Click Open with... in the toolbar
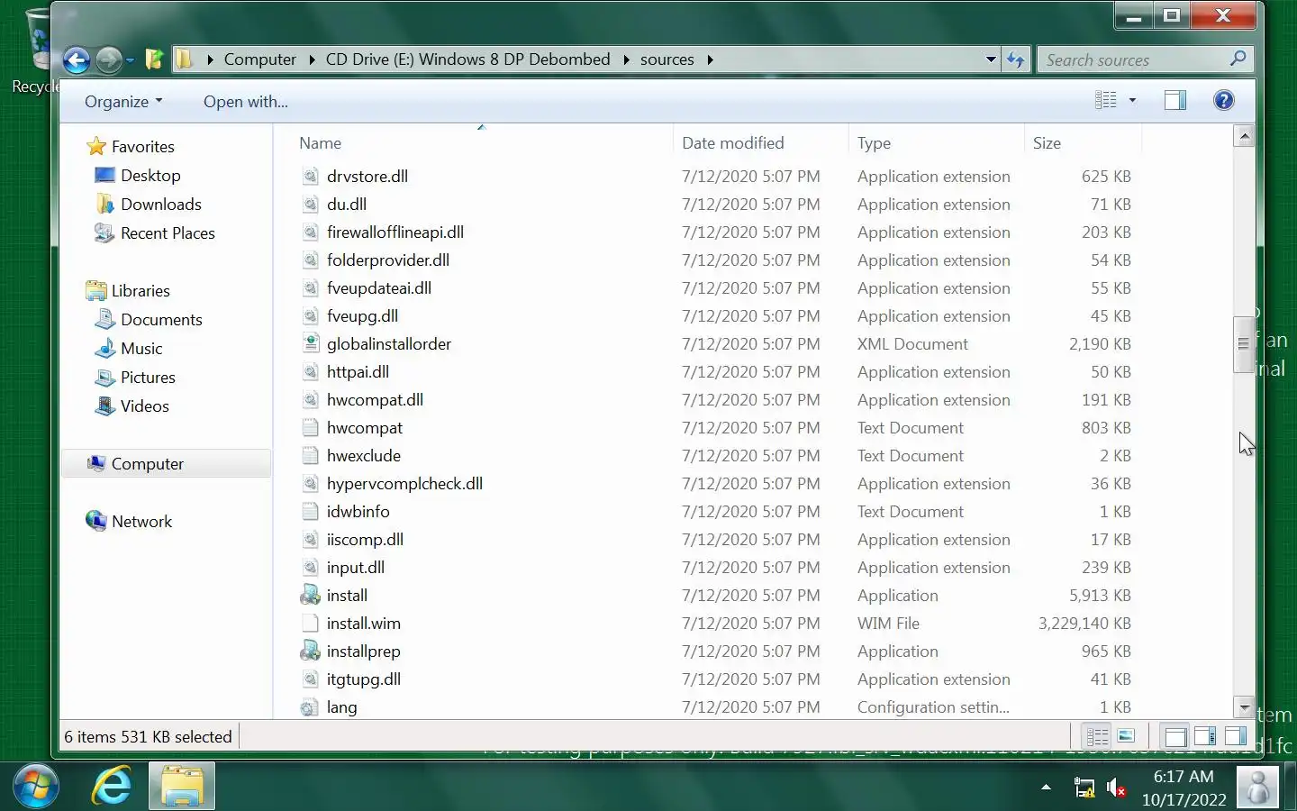Image resolution: width=1297 pixels, height=811 pixels. coord(246,102)
